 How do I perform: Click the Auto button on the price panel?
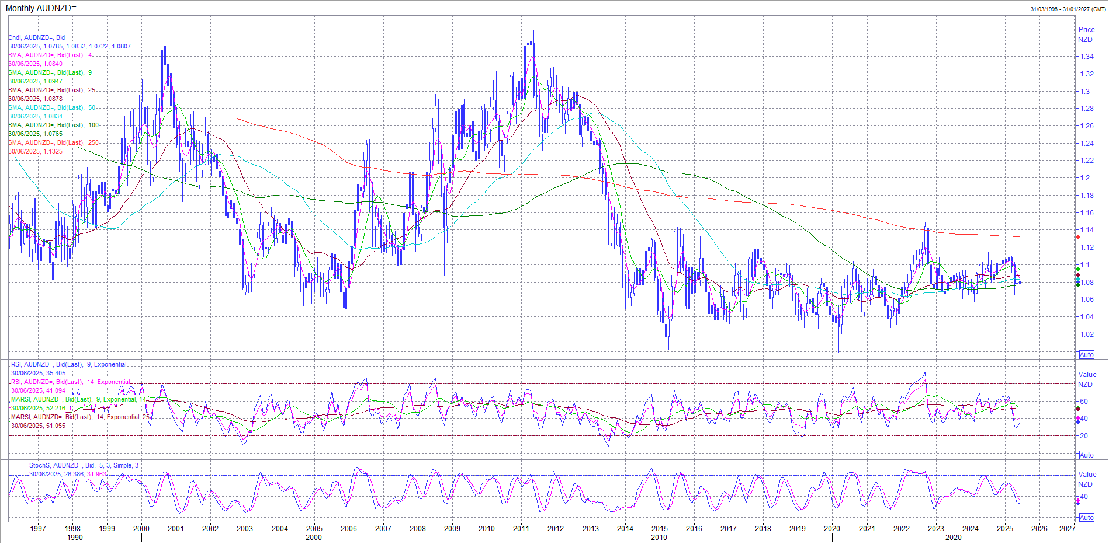(x=1086, y=355)
